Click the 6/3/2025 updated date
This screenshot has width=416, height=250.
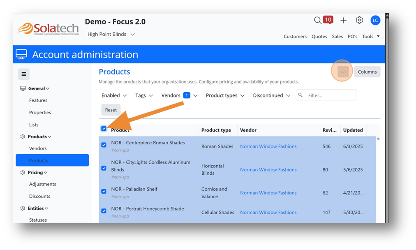pyautogui.click(x=353, y=146)
